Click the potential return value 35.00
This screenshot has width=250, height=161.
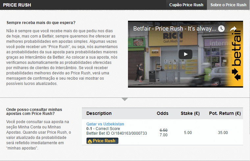pyautogui.click(x=223, y=133)
